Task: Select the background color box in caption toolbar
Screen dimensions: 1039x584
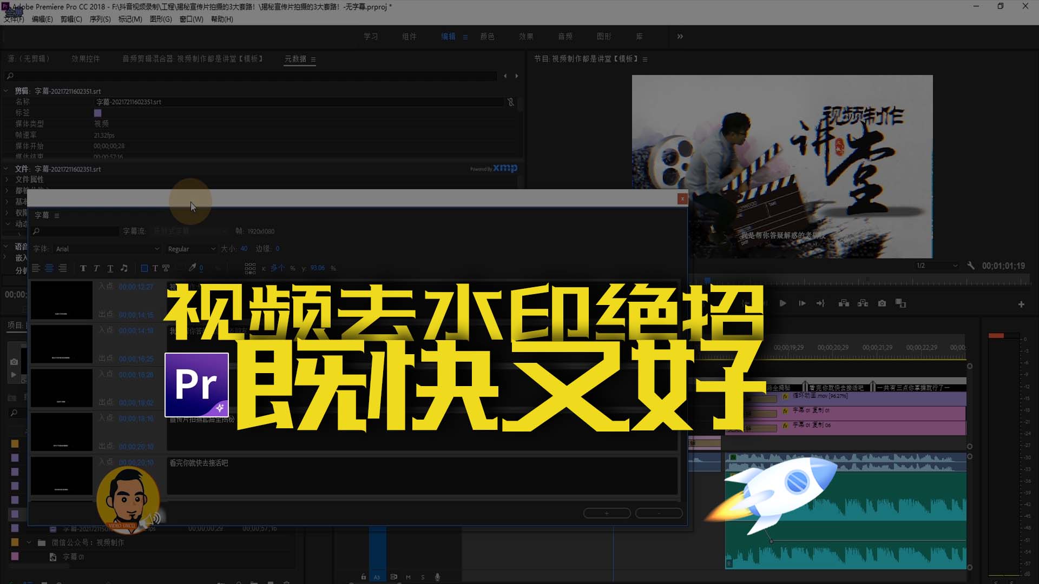Action: click(x=144, y=268)
